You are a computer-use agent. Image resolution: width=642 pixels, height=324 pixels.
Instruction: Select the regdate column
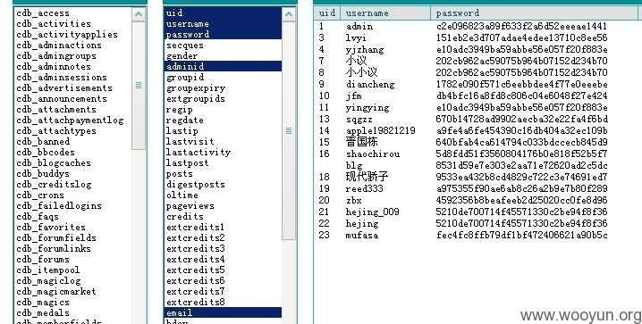coord(185,120)
